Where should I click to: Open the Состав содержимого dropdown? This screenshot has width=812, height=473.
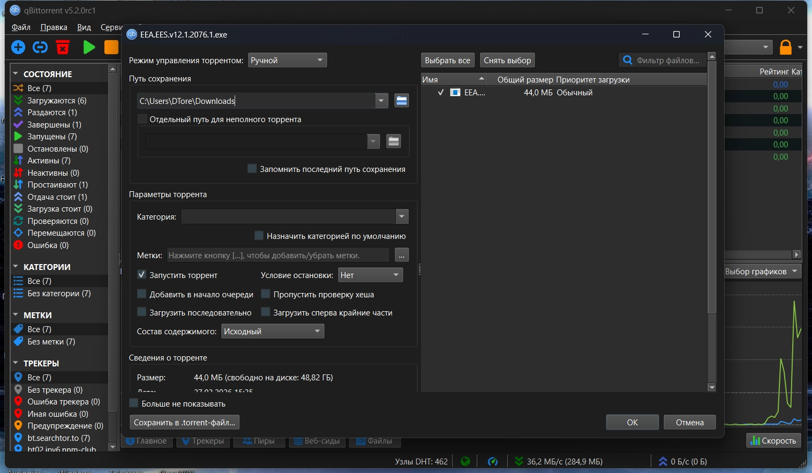click(273, 331)
